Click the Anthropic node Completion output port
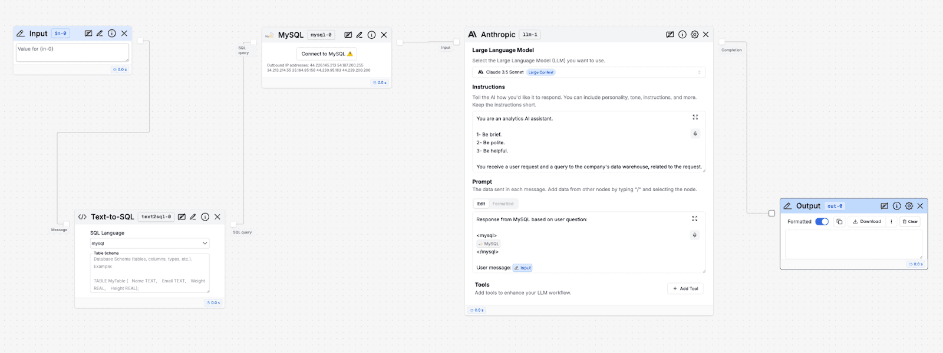This screenshot has width=943, height=353. click(x=722, y=42)
